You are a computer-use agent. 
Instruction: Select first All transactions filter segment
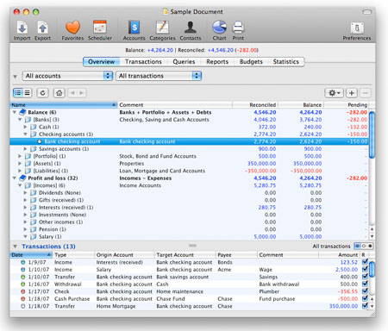(357, 247)
